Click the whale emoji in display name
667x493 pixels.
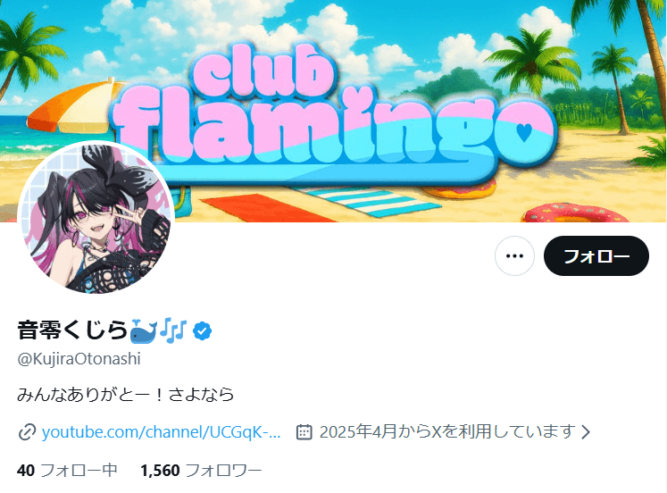[x=144, y=330]
